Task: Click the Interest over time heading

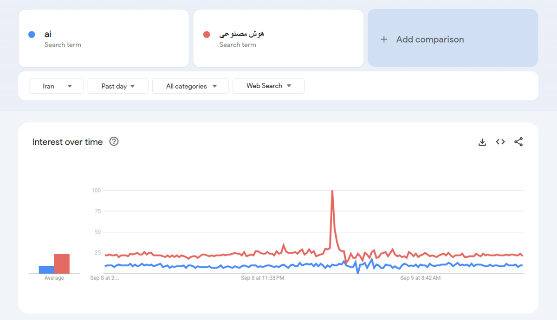Action: pos(67,142)
